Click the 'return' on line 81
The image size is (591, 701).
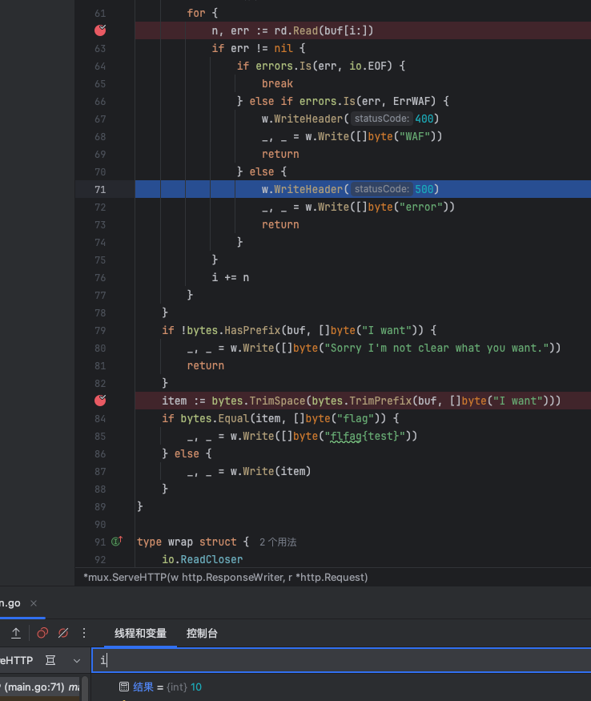pos(206,365)
